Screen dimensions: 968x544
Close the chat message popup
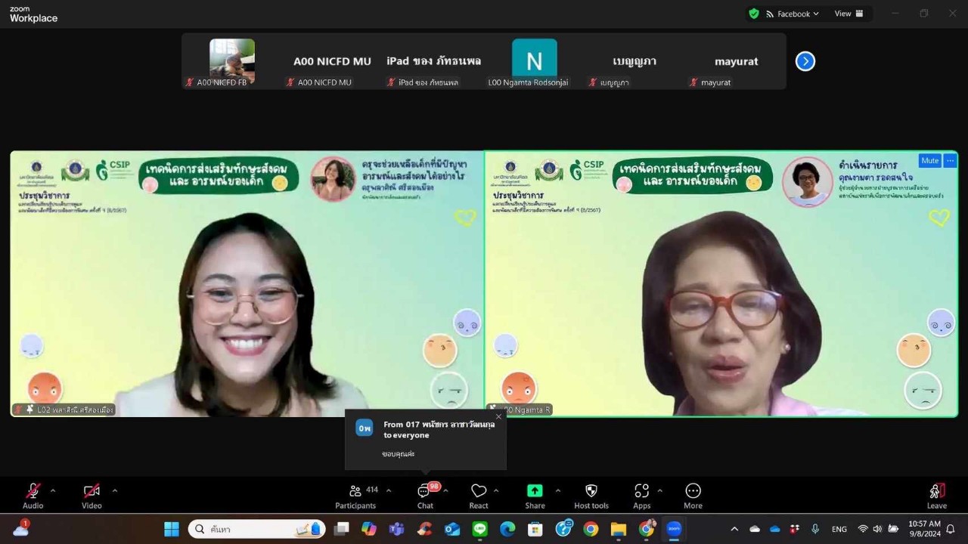tap(498, 416)
